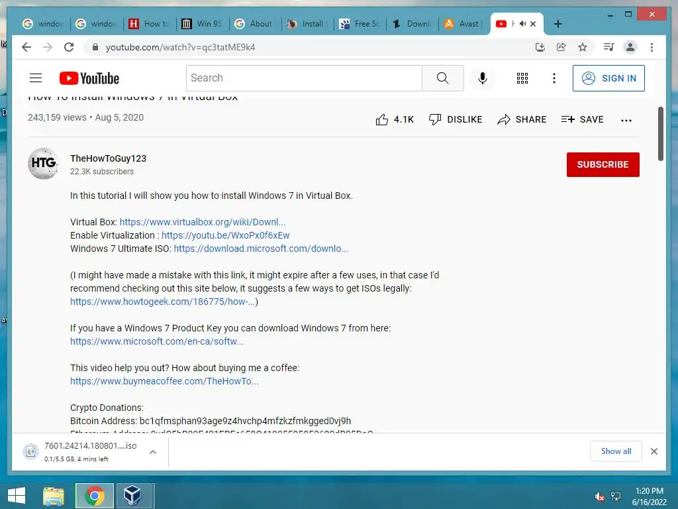Viewport: 678px width, 509px height.
Task: Switch to the 'How to' tab
Action: click(150, 24)
